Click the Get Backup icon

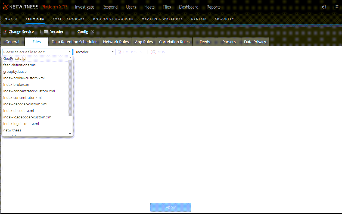point(120,52)
